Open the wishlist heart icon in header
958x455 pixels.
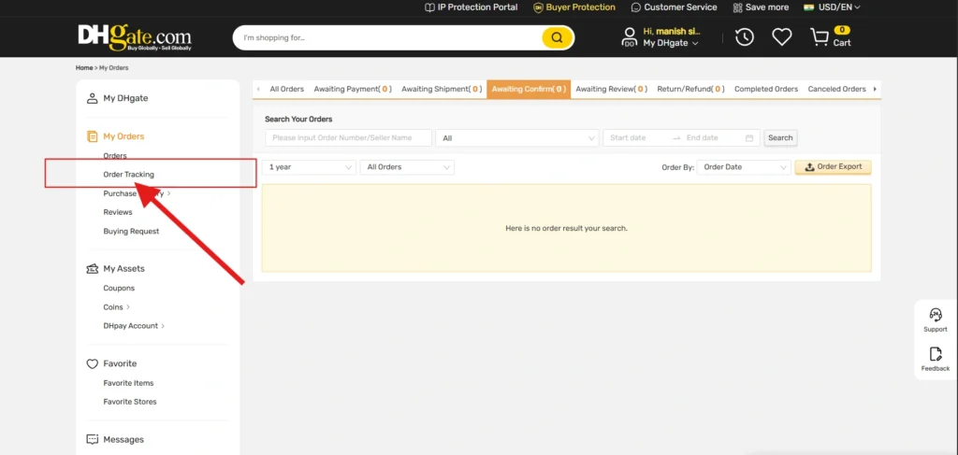click(x=781, y=37)
